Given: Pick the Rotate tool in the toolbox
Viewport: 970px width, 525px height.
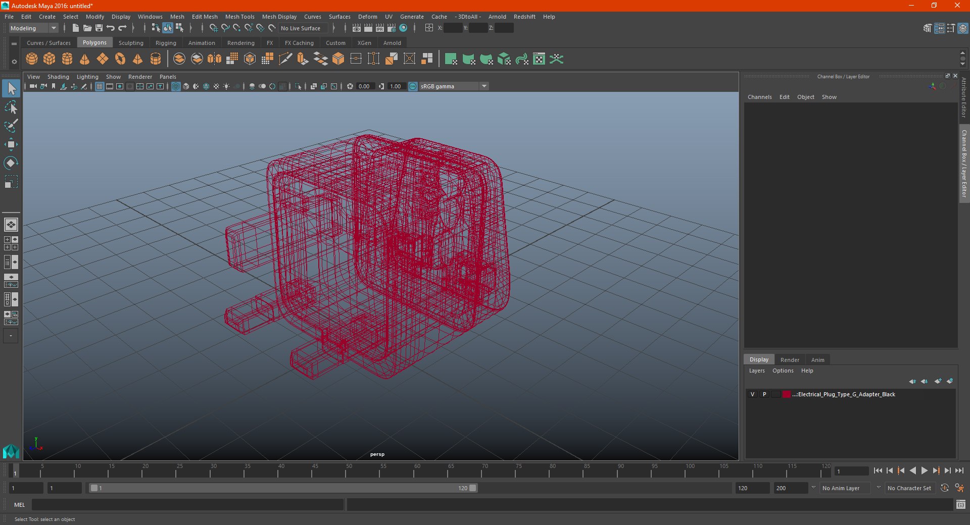Looking at the screenshot, I should pyautogui.click(x=11, y=163).
